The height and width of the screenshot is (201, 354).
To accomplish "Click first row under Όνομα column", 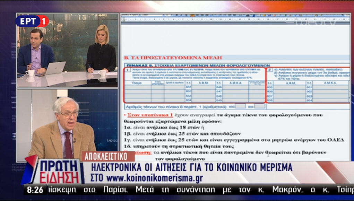I will pos(138,88).
